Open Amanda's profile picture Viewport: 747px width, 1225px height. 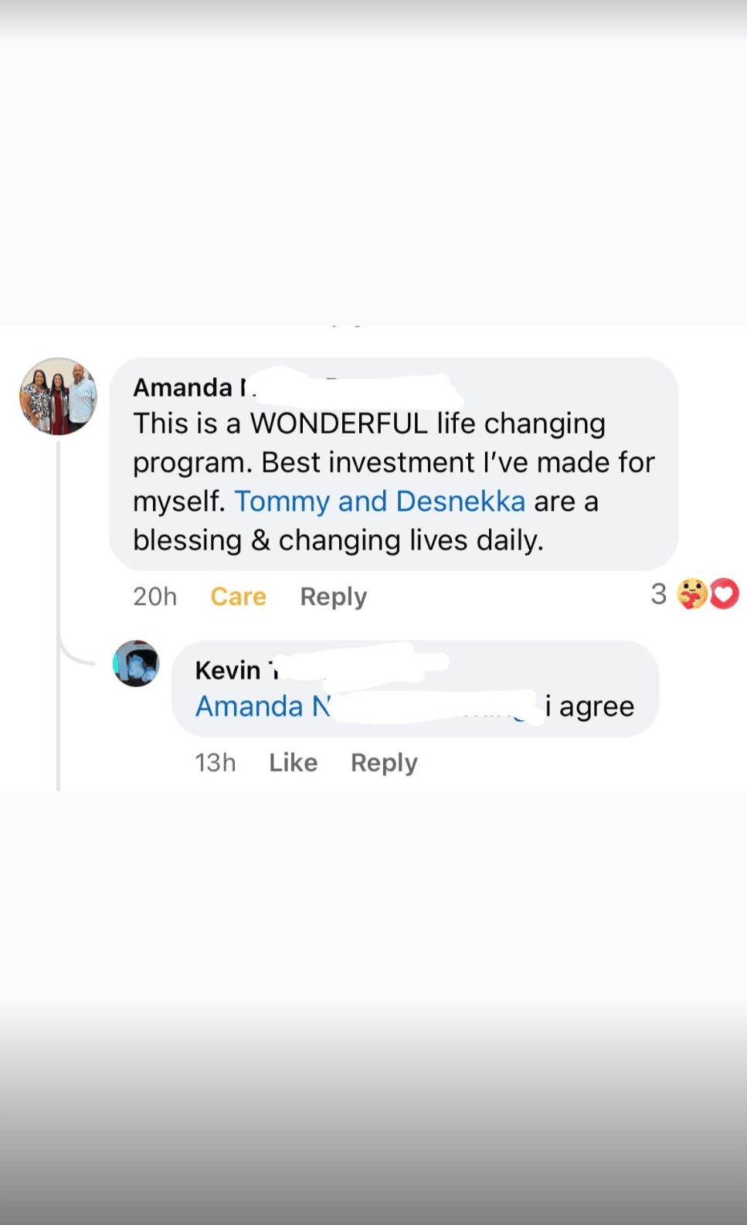58,396
